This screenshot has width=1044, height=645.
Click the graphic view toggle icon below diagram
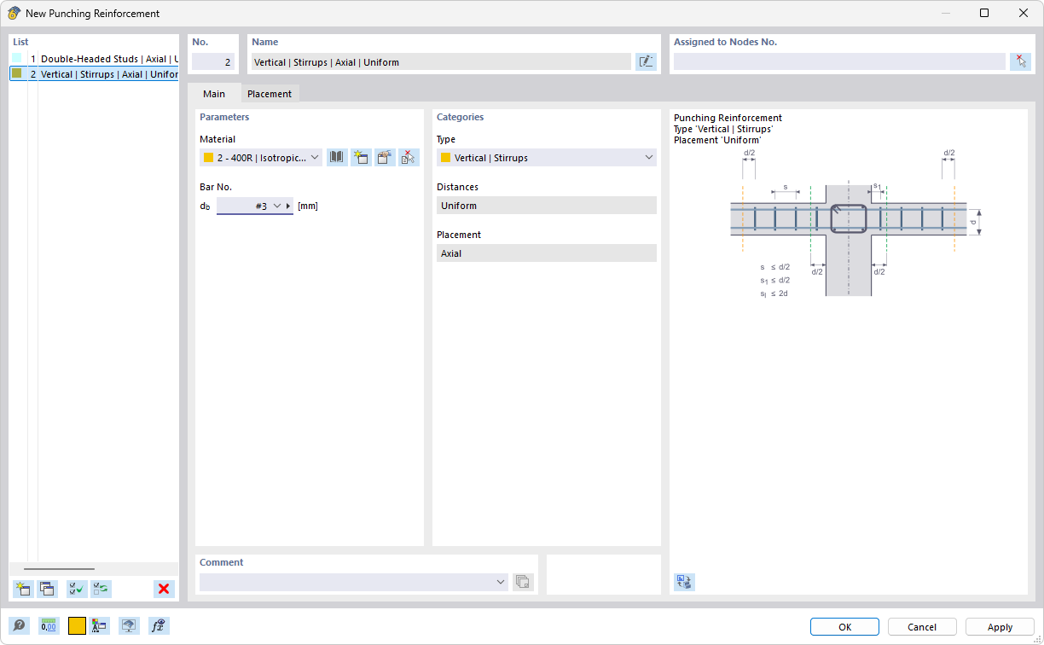684,582
